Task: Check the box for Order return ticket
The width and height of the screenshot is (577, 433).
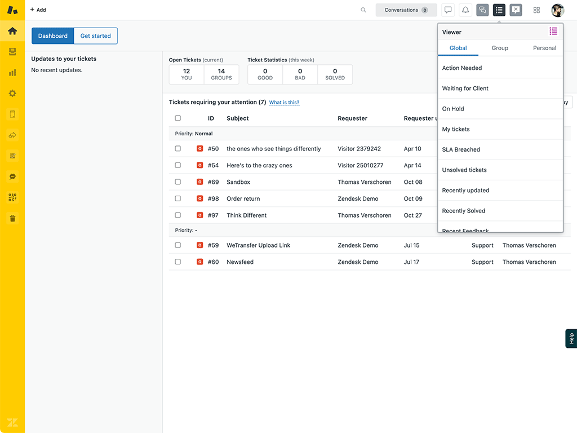Action: 177,198
